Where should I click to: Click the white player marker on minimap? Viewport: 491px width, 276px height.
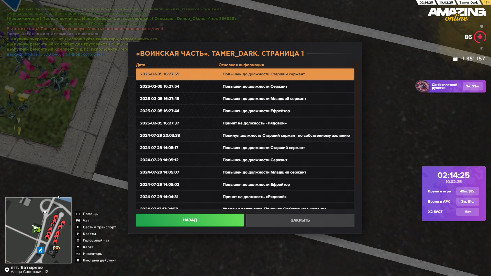click(45, 212)
